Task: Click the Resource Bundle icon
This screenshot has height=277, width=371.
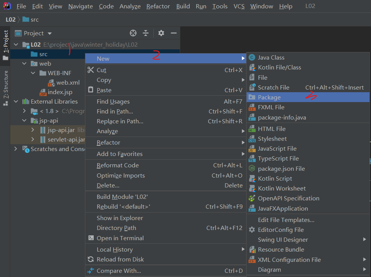Action: (x=252, y=250)
